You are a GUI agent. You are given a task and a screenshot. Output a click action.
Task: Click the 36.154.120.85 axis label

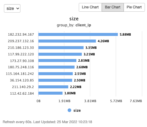pyautogui.click(x=22, y=80)
